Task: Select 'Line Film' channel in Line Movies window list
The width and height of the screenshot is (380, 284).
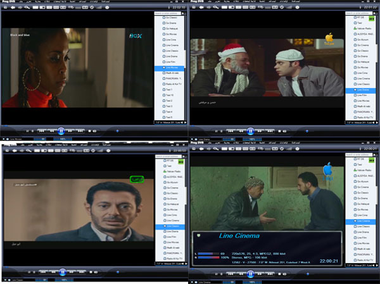Action: tap(170, 62)
